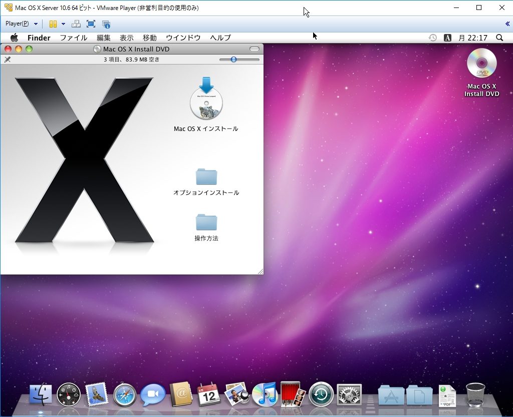Launch Preview app from Dock
This screenshot has height=417, width=513.
(237, 394)
